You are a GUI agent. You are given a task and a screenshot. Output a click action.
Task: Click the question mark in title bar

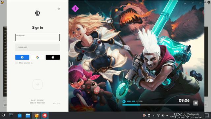tap(193, 3)
